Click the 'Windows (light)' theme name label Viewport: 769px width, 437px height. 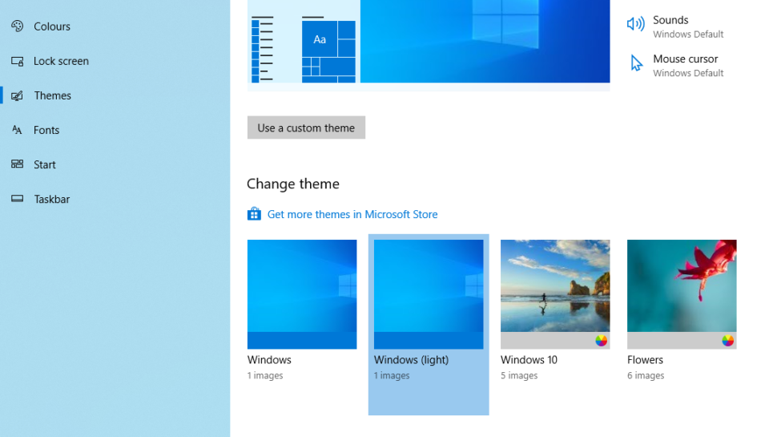(x=411, y=360)
